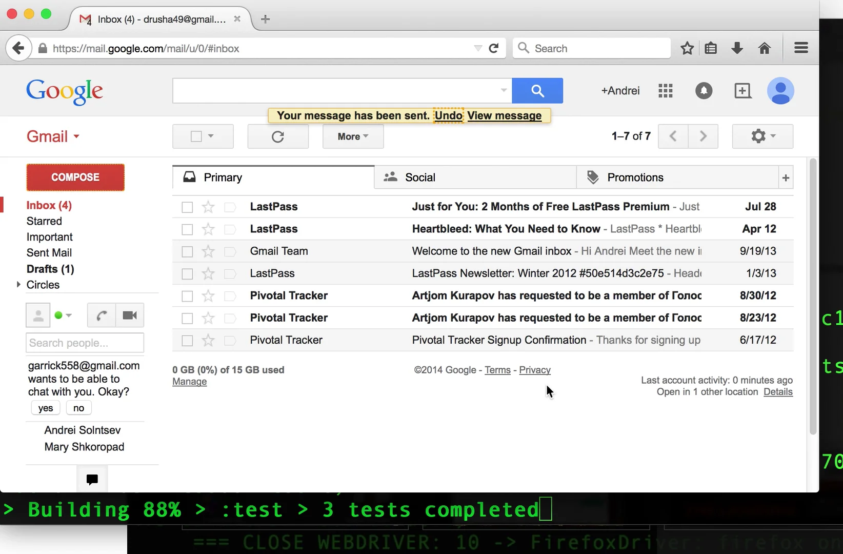Star the Gmail Team welcome email

208,251
